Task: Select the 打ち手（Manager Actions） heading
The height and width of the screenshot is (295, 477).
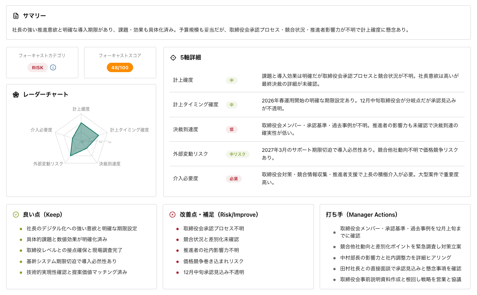Action: [362, 215]
